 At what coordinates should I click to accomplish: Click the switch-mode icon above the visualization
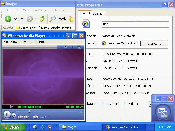pyautogui.click(x=79, y=47)
